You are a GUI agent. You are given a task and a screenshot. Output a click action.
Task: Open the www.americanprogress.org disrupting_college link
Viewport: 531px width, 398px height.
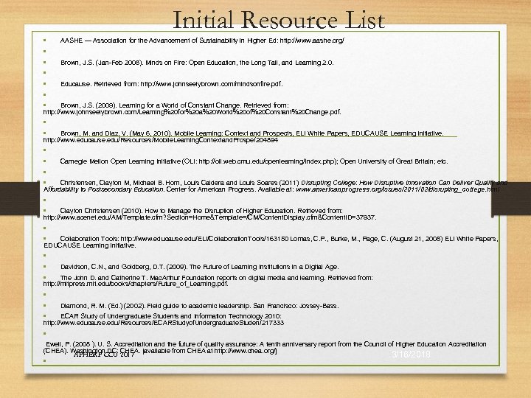click(x=398, y=189)
